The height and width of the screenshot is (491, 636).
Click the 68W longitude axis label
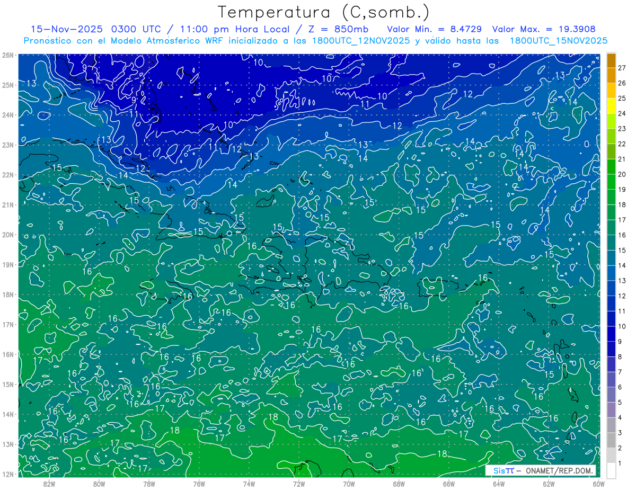pyautogui.click(x=399, y=483)
